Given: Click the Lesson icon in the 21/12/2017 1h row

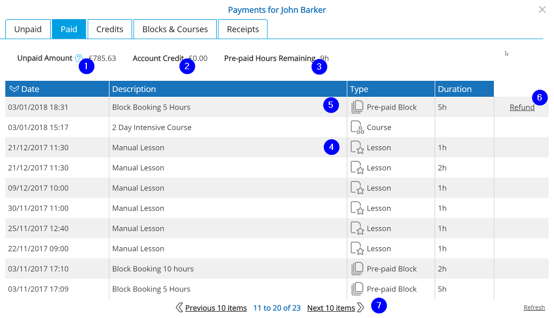Looking at the screenshot, I should 357,147.
